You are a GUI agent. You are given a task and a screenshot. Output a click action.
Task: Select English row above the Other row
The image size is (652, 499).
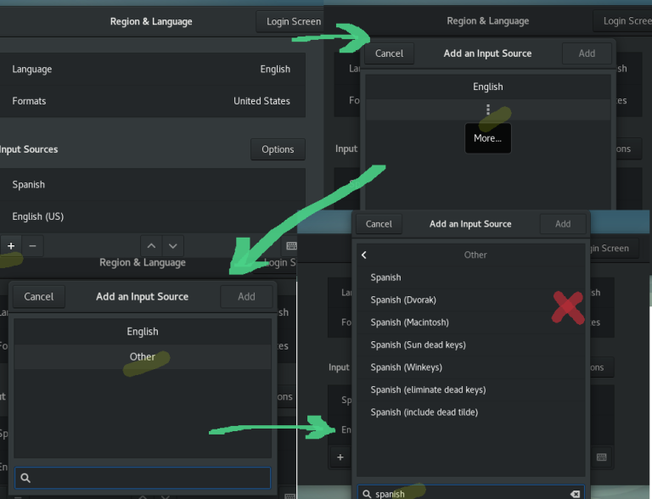(143, 332)
